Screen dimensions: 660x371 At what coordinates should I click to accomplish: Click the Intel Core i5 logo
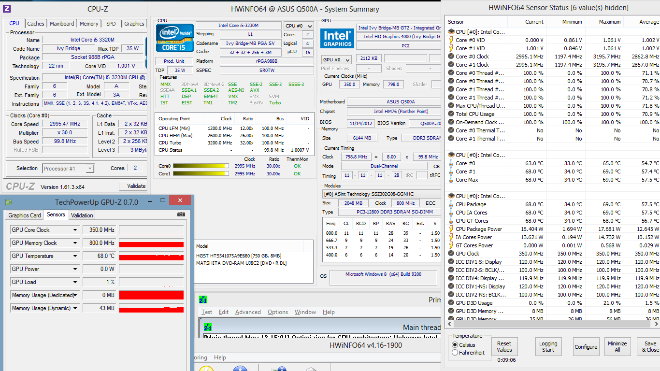pos(174,38)
